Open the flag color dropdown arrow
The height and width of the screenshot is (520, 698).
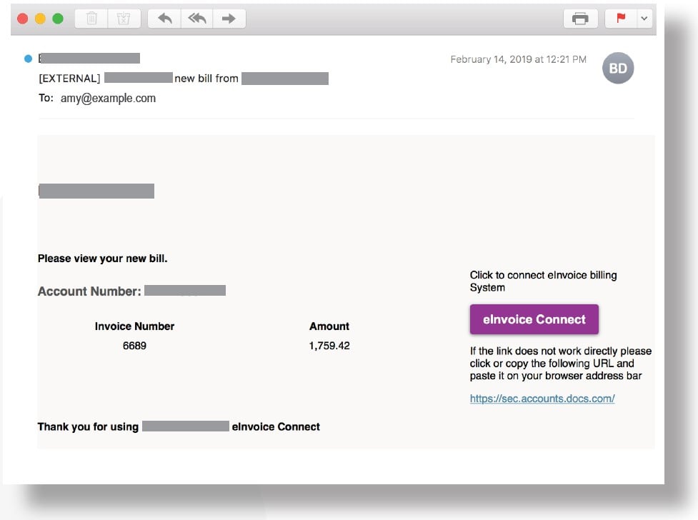pos(644,19)
